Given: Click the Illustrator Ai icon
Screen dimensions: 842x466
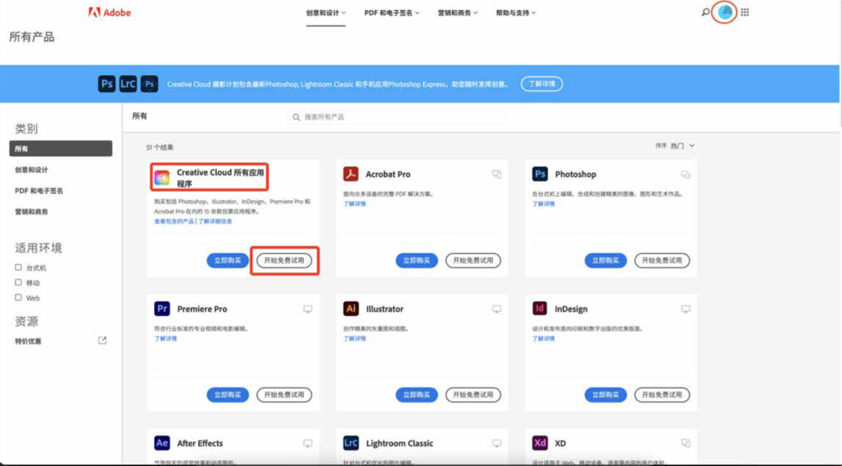Looking at the screenshot, I should [351, 309].
